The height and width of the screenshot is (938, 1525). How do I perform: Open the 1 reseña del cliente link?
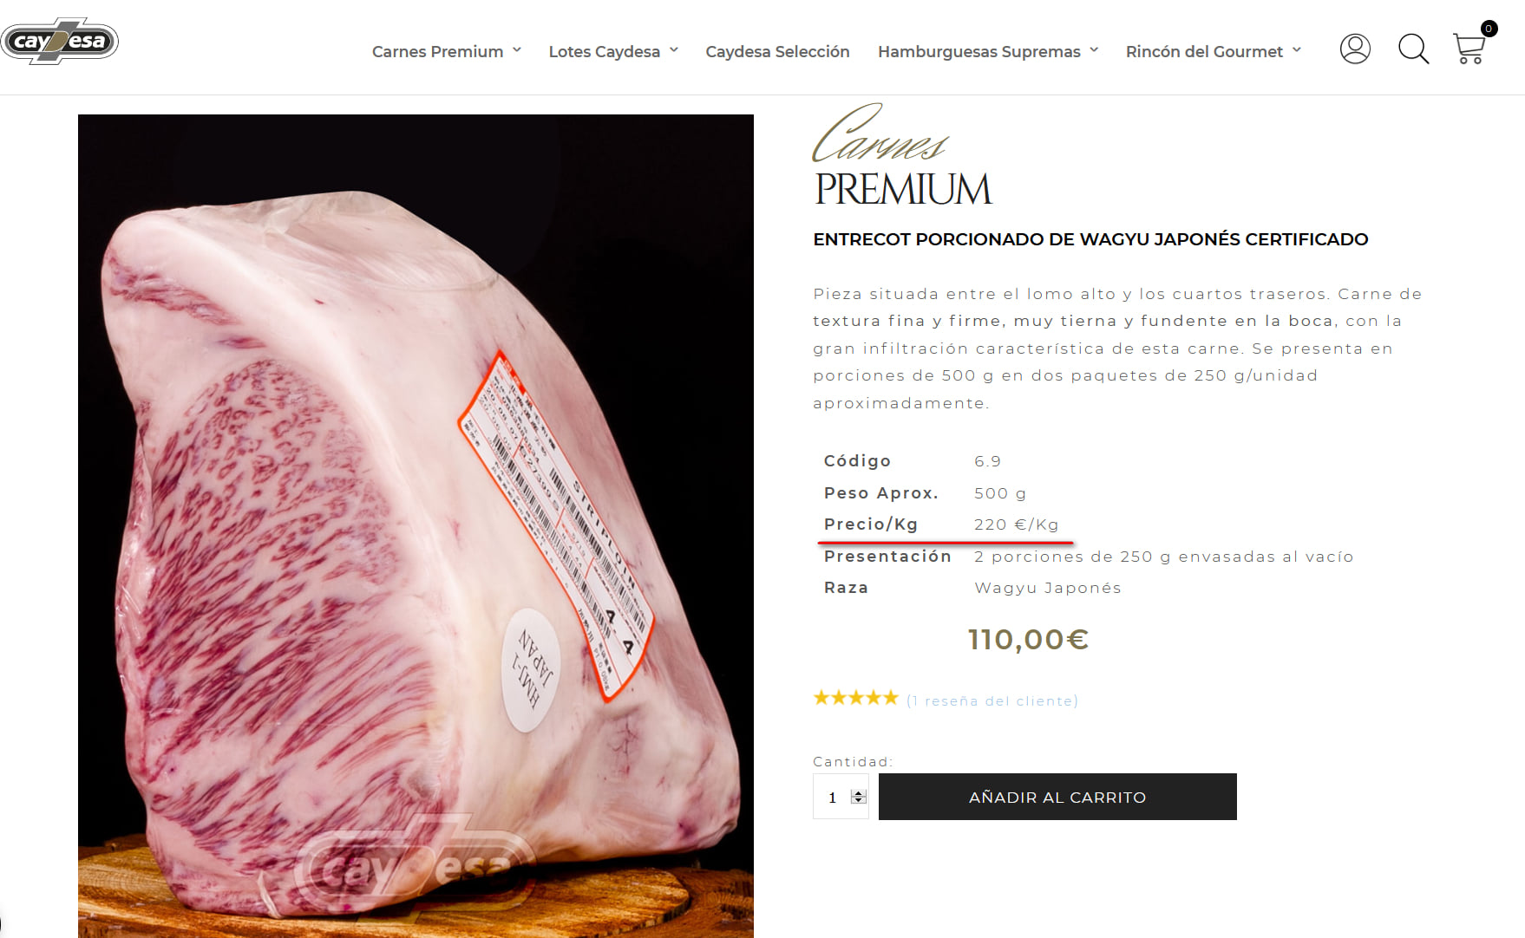tap(992, 700)
